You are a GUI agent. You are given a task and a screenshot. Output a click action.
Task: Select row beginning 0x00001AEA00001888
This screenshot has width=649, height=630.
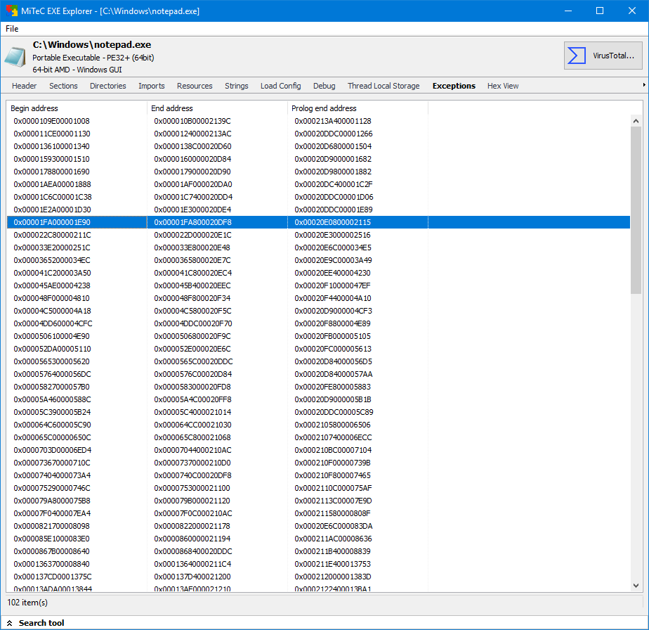(318, 184)
